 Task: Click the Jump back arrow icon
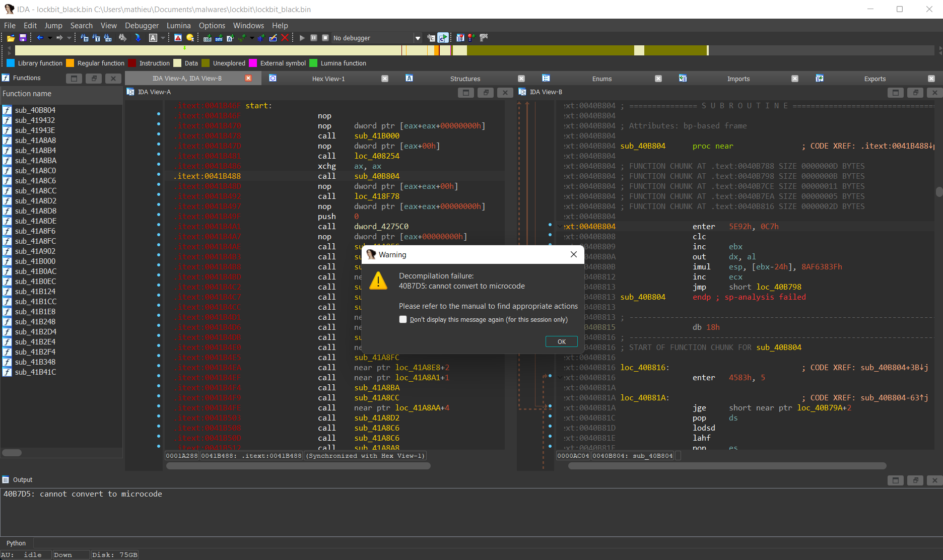40,38
